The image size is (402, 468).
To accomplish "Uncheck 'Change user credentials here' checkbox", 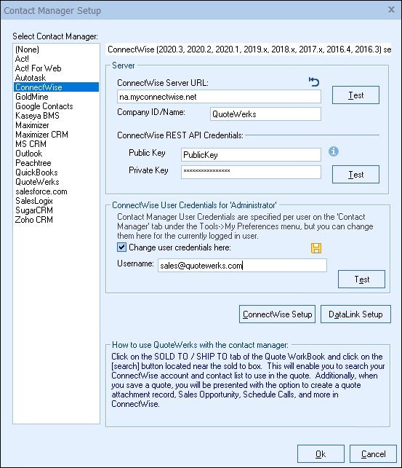I will click(121, 247).
